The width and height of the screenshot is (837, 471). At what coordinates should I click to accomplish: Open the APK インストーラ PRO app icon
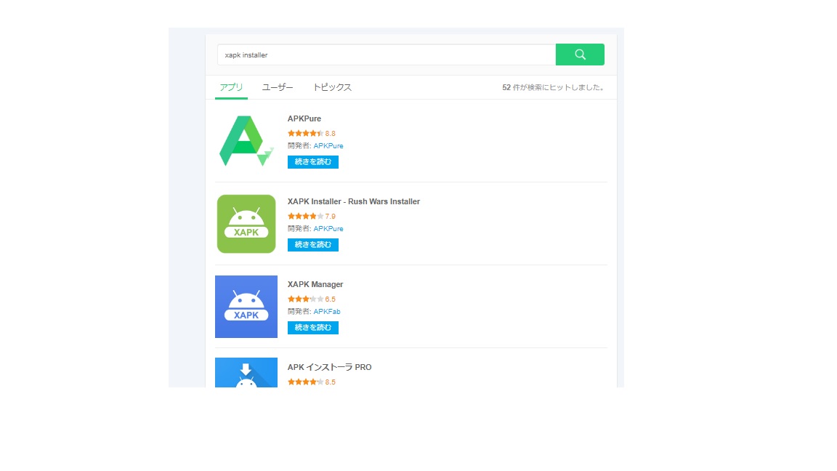pos(246,373)
